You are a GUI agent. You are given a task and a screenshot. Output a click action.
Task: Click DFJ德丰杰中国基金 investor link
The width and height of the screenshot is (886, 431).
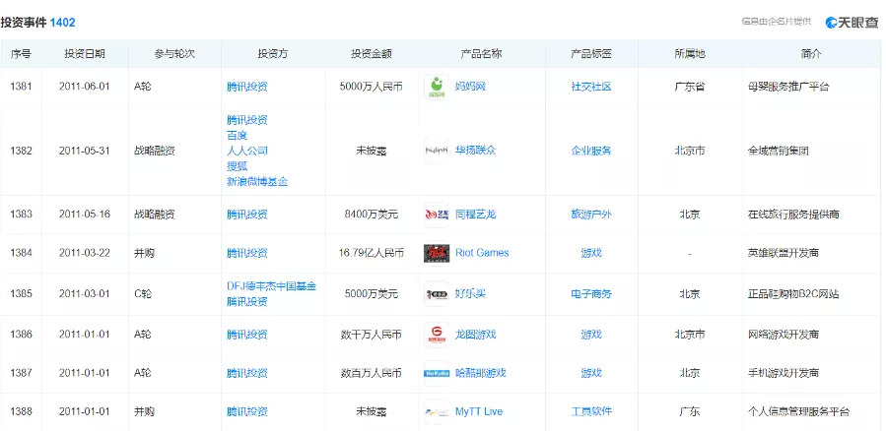click(x=271, y=286)
